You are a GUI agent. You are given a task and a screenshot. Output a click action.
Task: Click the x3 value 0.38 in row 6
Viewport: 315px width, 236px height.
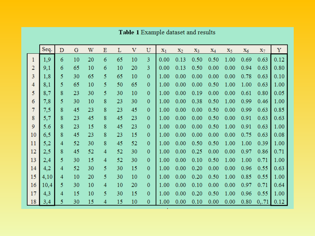pos(197,101)
